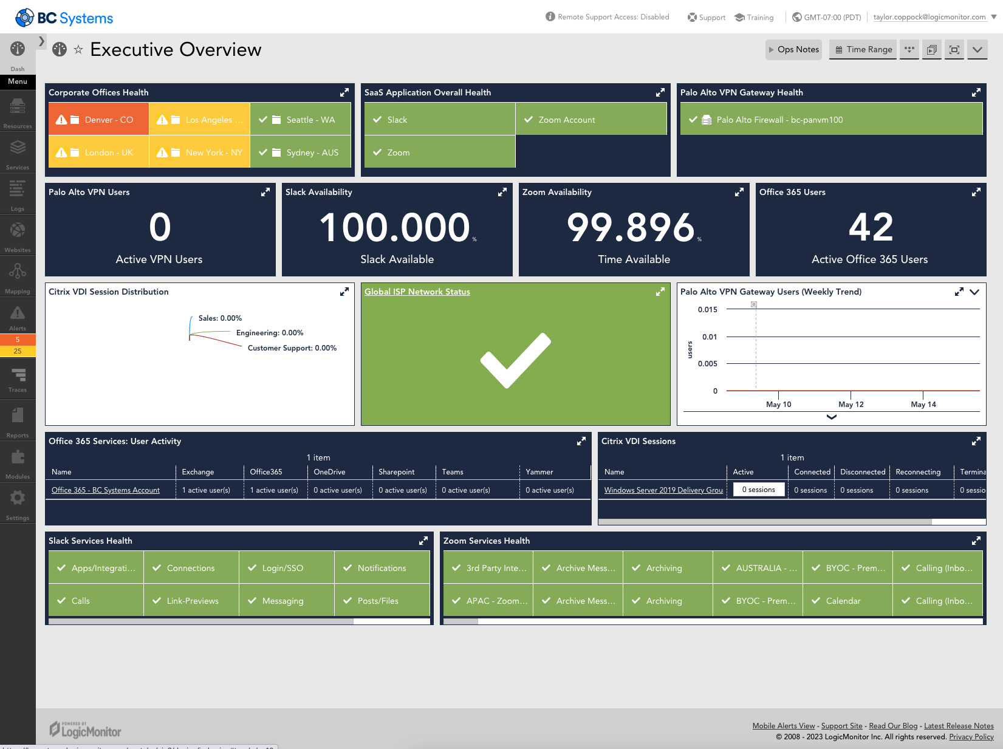This screenshot has width=1003, height=749.
Task: Select the Slack Messaging status tile
Action: [x=287, y=600]
